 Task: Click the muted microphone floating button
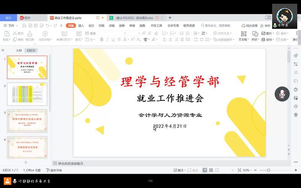tap(282, 94)
